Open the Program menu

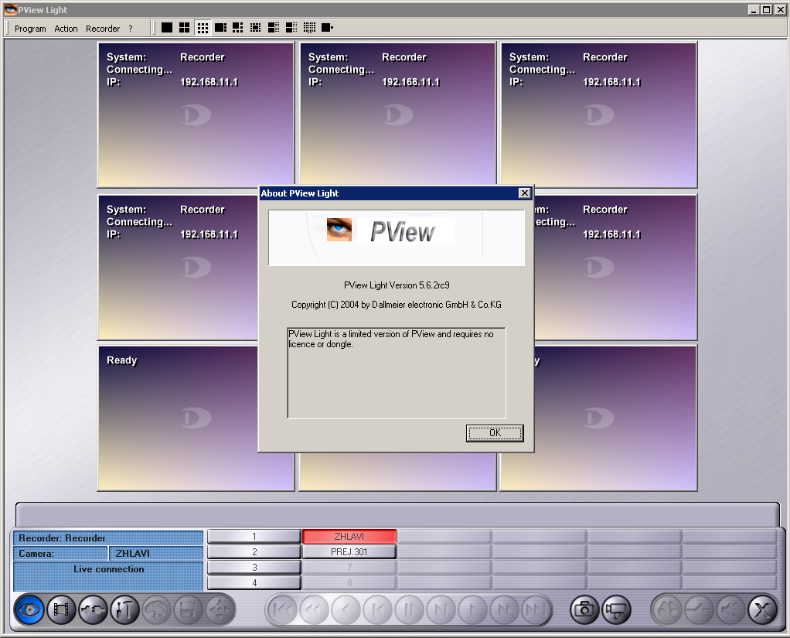click(30, 29)
